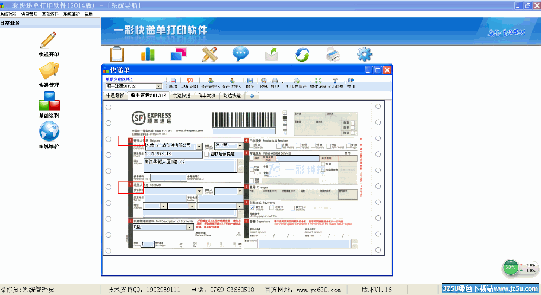Check the 代收货款 C.O.D checkbox

(x=252, y=170)
